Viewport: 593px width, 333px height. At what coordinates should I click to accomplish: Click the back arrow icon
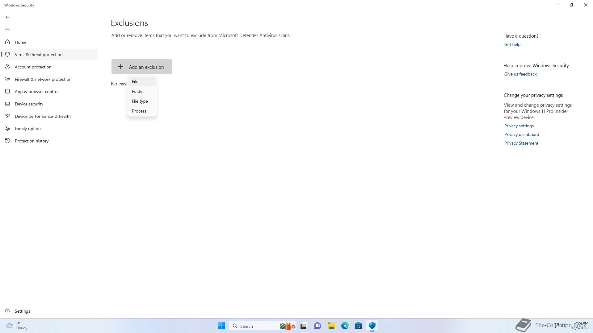[x=7, y=17]
